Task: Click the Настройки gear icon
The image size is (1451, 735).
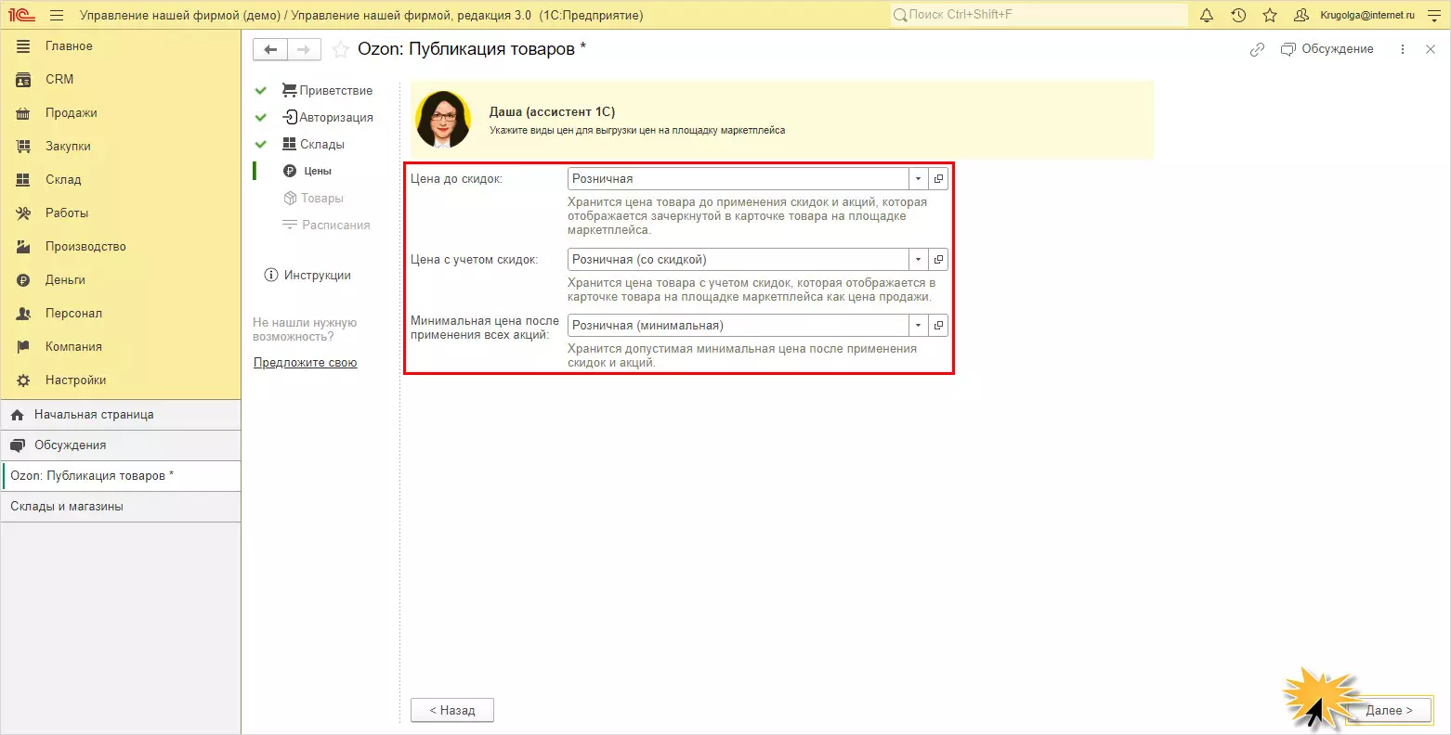Action: [24, 380]
